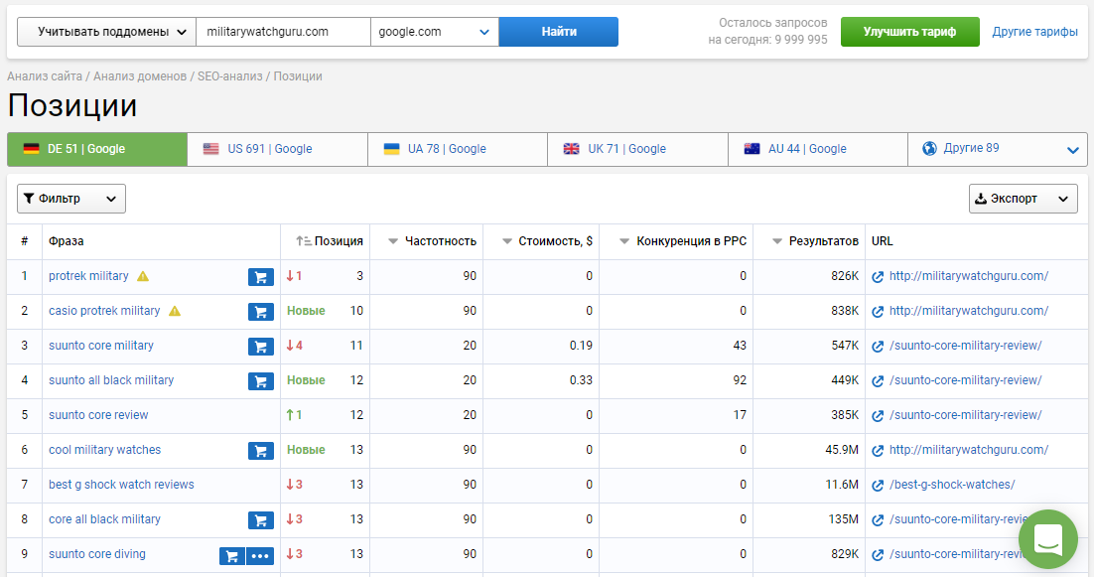Open external link icon for protrek military URL
The width and height of the screenshot is (1094, 577).
pyautogui.click(x=878, y=277)
